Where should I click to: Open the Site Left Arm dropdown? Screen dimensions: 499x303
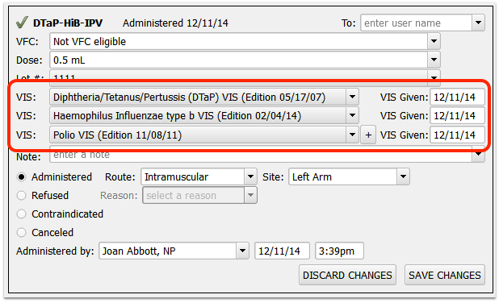pos(403,176)
